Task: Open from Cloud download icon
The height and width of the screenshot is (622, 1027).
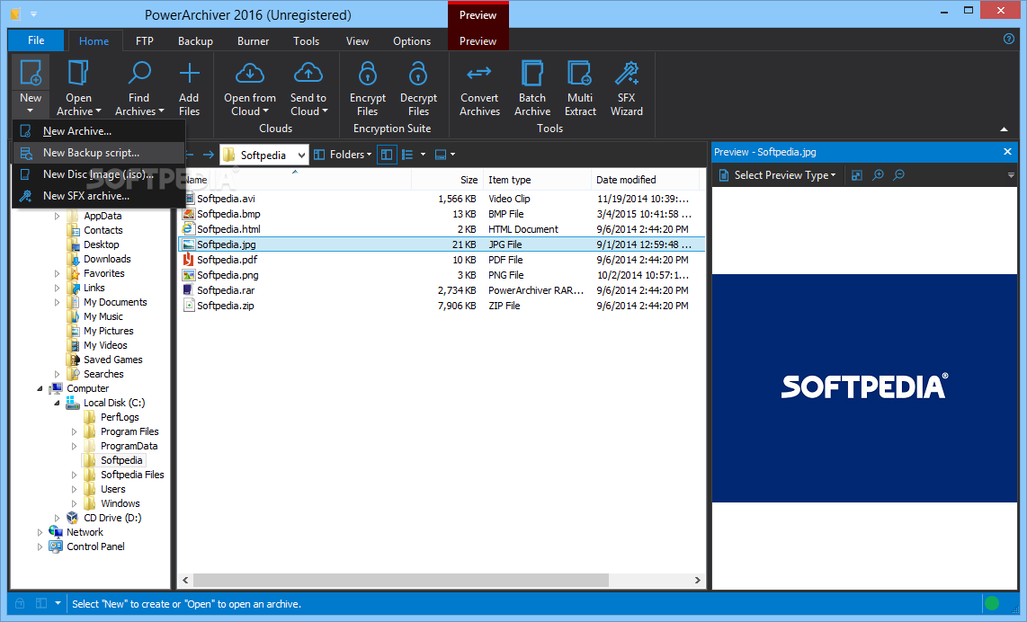Action: coord(249,74)
